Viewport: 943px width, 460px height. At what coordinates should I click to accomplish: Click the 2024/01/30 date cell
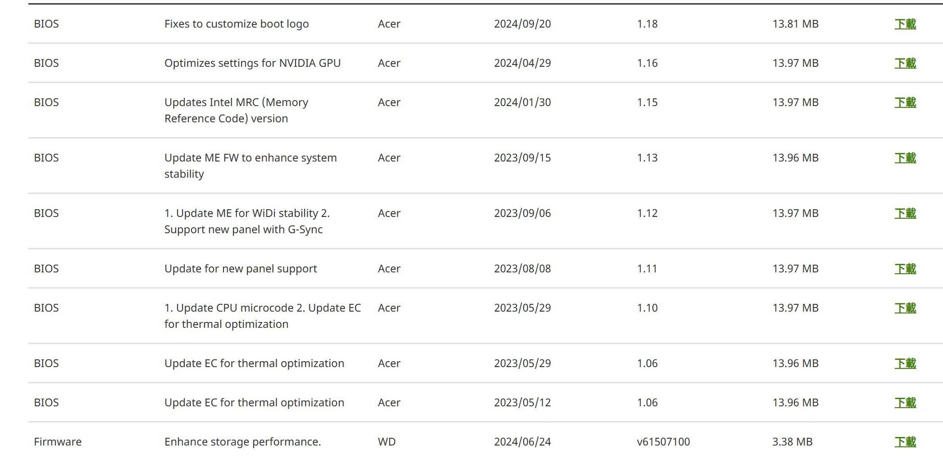[x=522, y=102]
